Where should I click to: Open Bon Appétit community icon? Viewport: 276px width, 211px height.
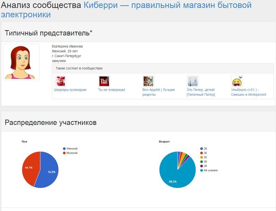click(148, 81)
